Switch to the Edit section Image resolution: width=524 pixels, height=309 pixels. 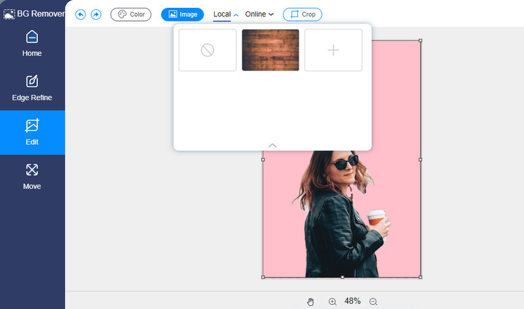pos(32,132)
